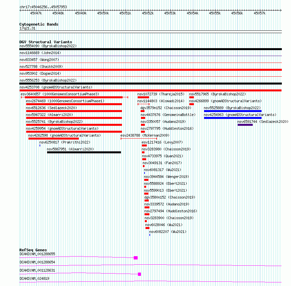The image size is (291, 286).
Task: Click esv1217416 (Levy2007) label
Action: tap(162, 142)
